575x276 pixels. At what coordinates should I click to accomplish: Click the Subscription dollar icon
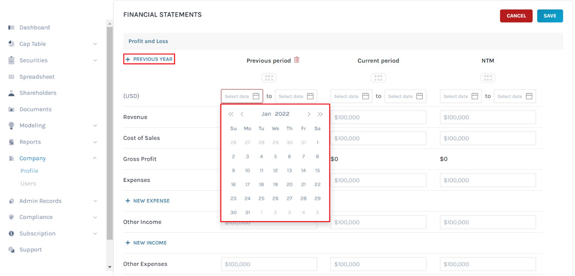[x=12, y=234]
